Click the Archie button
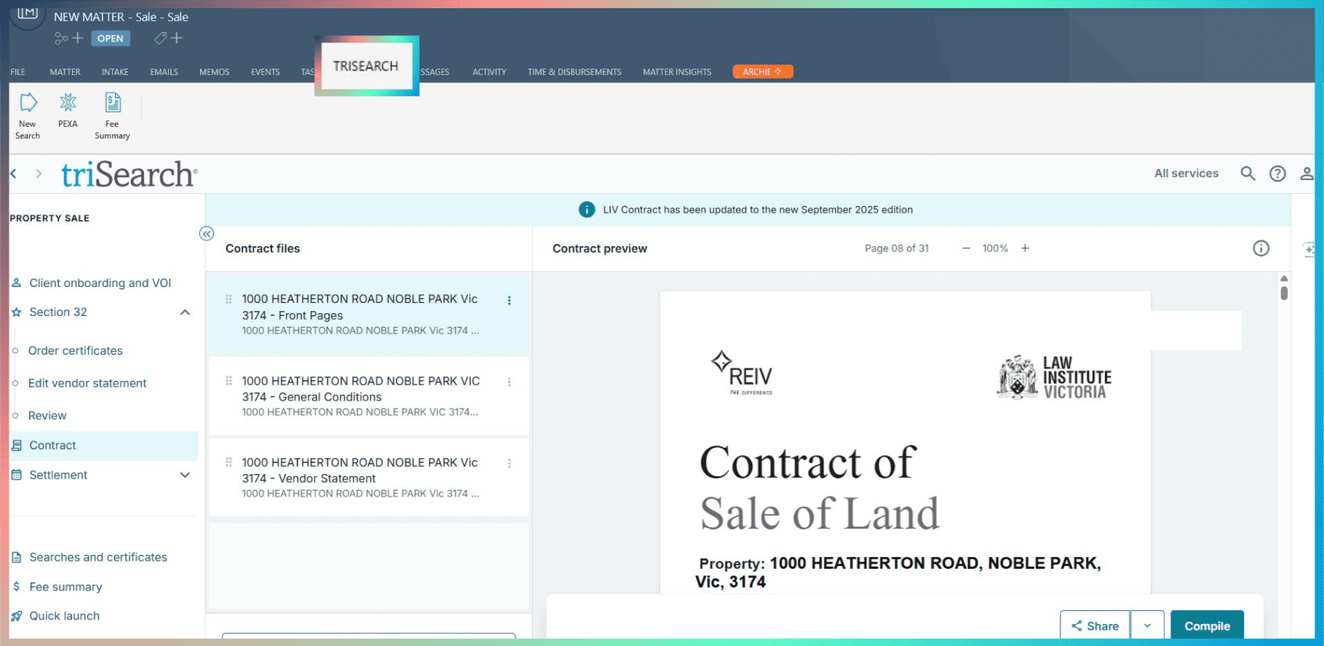This screenshot has height=646, width=1324. [x=762, y=71]
